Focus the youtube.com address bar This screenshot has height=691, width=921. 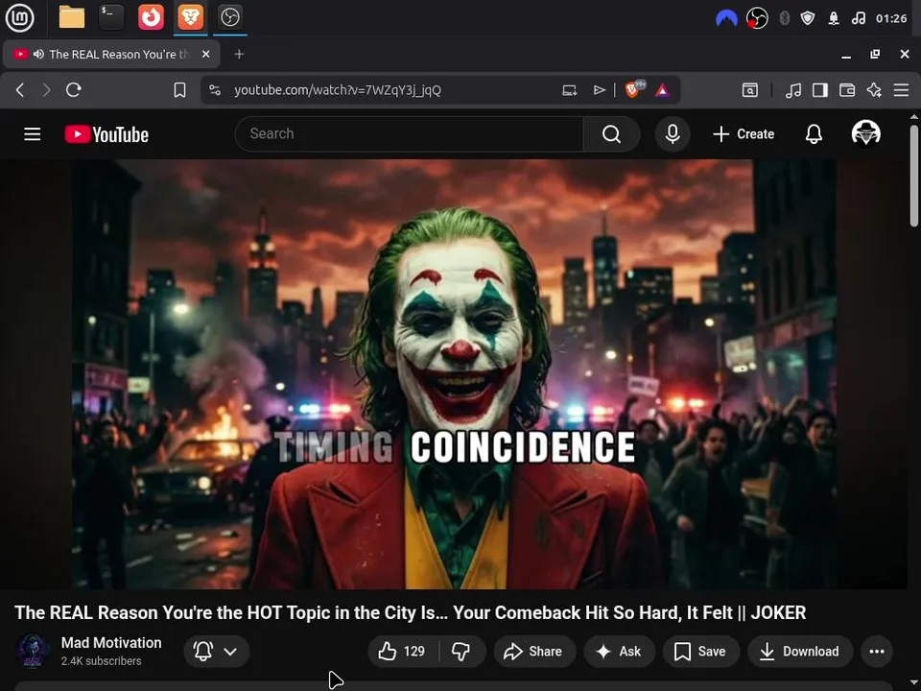click(337, 90)
